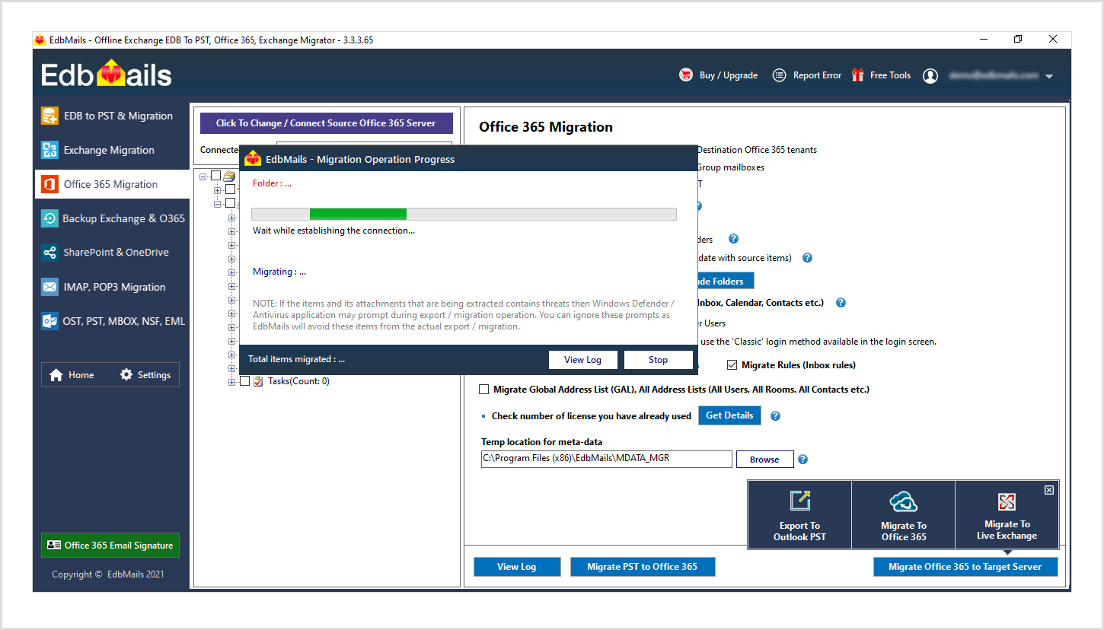The height and width of the screenshot is (630, 1104).
Task: Browse for the temp meta-data location
Action: 764,460
